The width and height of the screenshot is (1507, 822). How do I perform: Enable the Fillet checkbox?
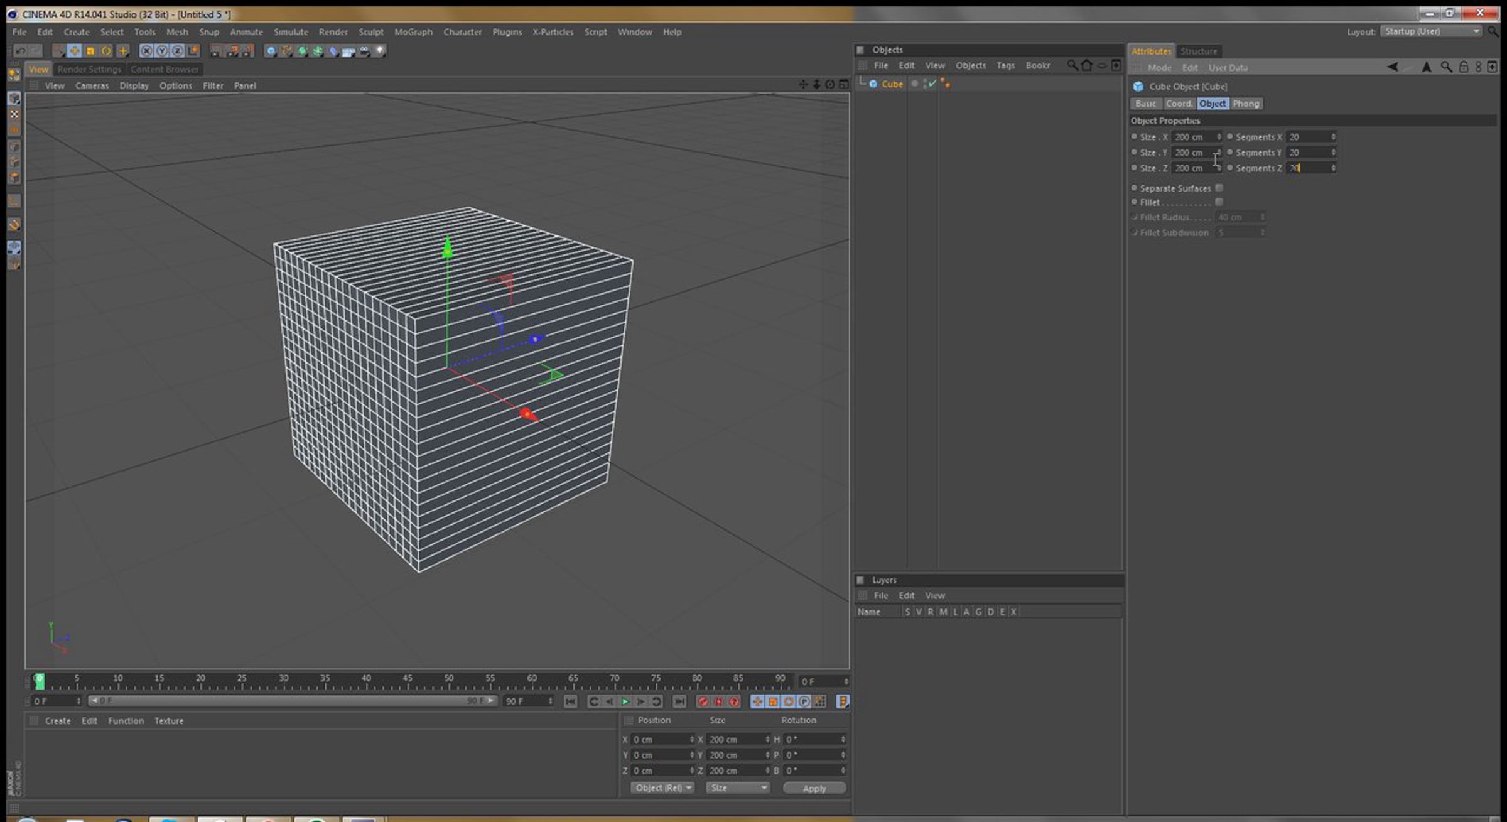1219,202
